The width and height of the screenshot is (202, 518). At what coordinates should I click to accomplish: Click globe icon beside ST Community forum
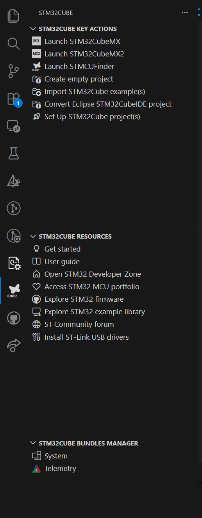[36, 324]
